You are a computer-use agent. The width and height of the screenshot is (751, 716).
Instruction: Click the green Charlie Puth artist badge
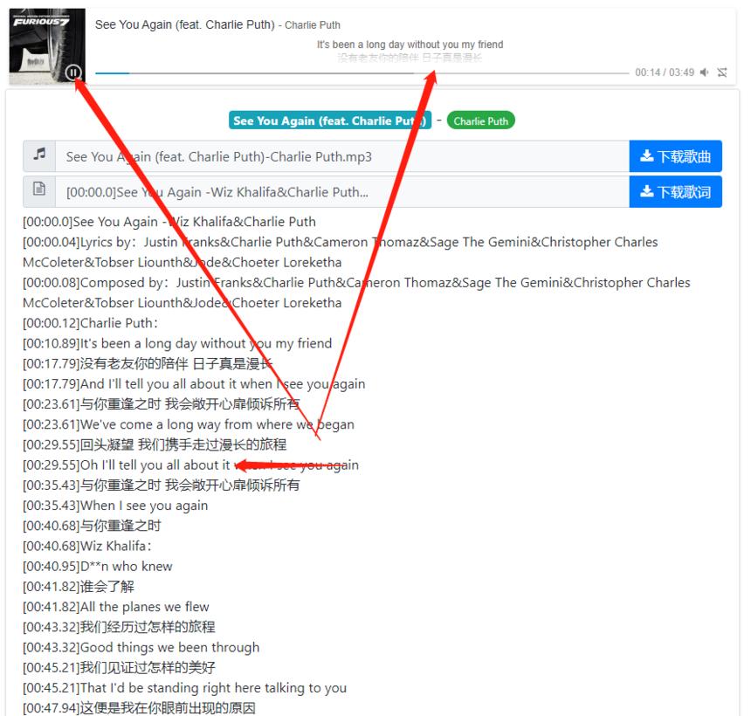point(481,120)
